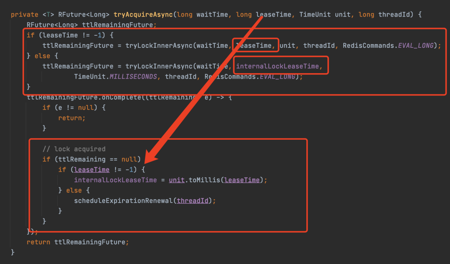Select the waitTime parameter in the signature
The height and width of the screenshot is (264, 450).
pos(212,15)
